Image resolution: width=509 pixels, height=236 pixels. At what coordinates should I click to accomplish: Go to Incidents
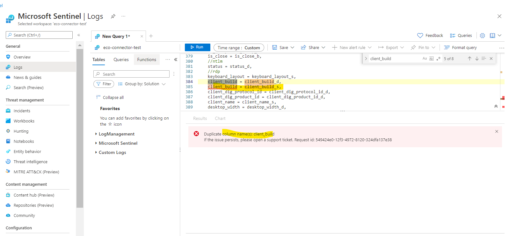pyautogui.click(x=22, y=111)
